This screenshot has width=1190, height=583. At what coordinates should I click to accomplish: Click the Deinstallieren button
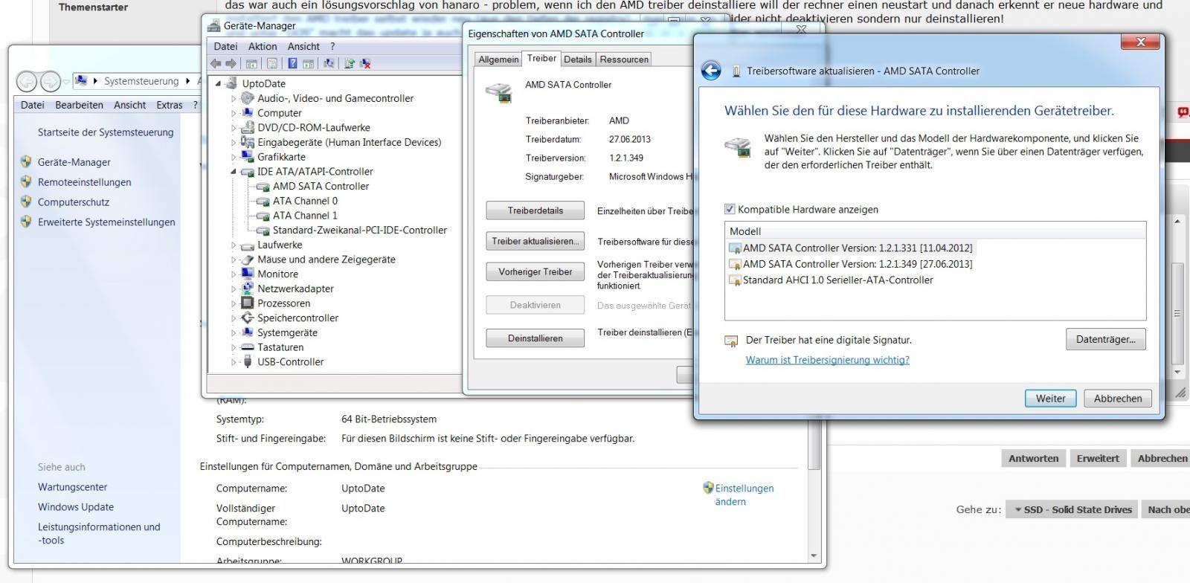coord(535,338)
